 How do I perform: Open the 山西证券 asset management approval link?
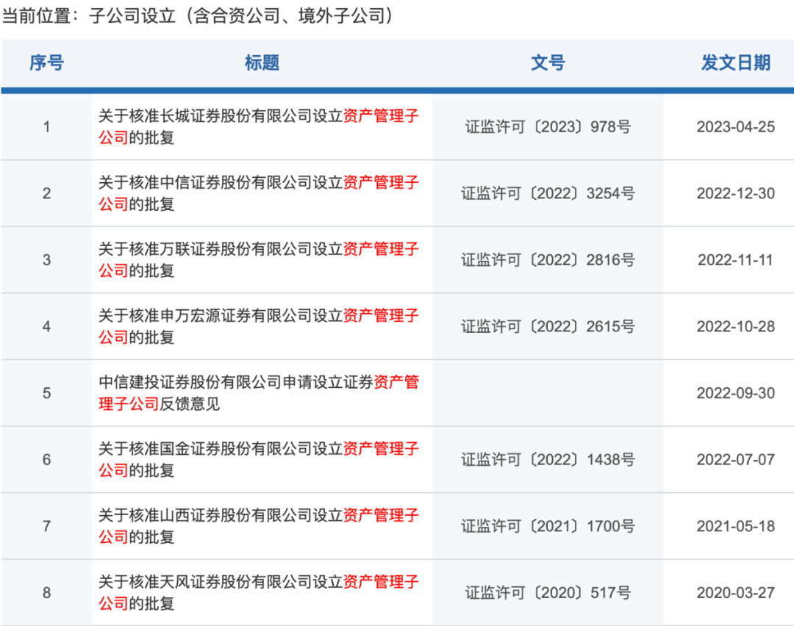tap(259, 526)
